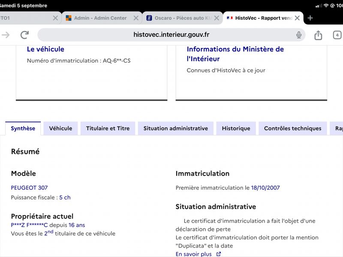Select the Situation administrative tab
The height and width of the screenshot is (257, 343).
click(x=176, y=128)
